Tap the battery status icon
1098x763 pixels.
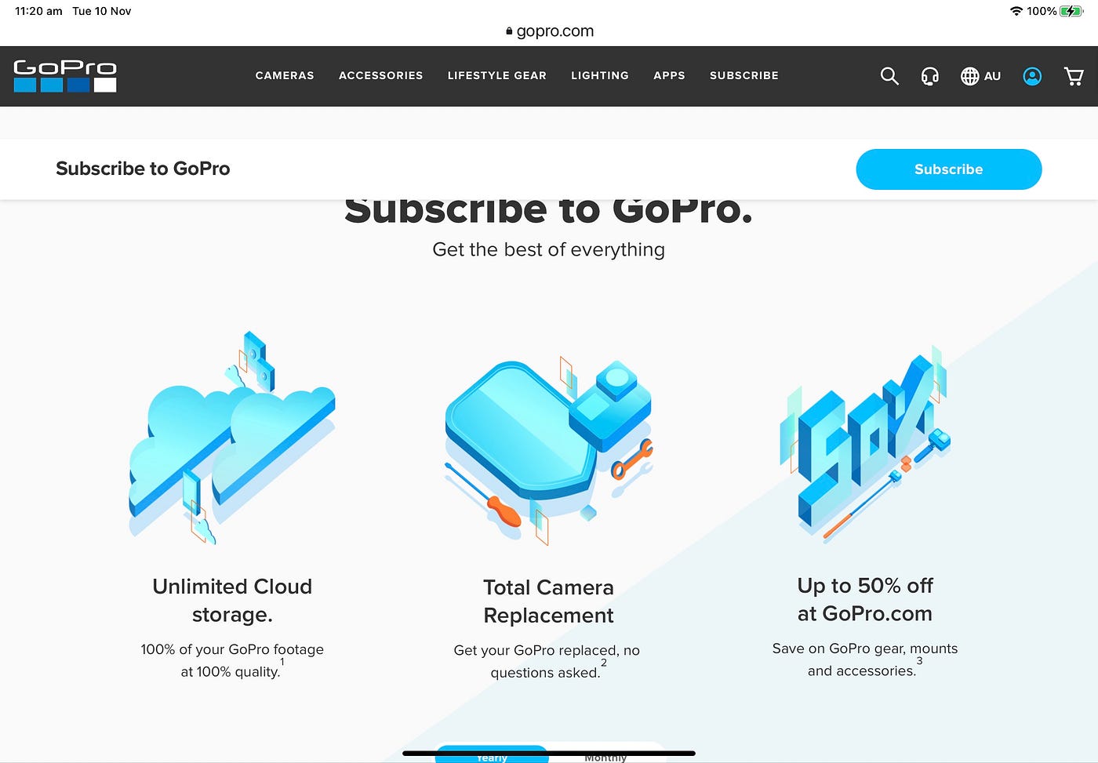tap(1071, 11)
